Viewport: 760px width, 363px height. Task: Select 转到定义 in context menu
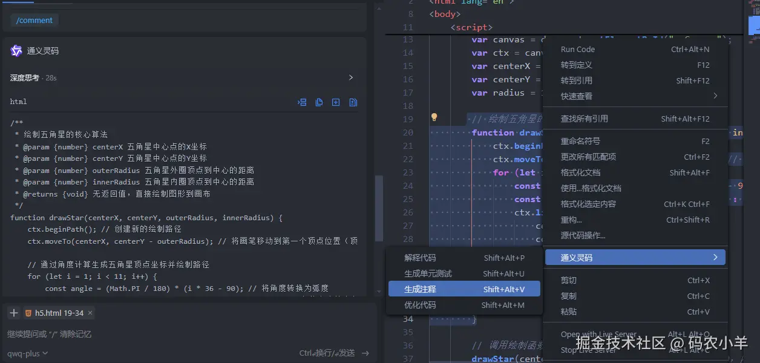tap(635, 65)
